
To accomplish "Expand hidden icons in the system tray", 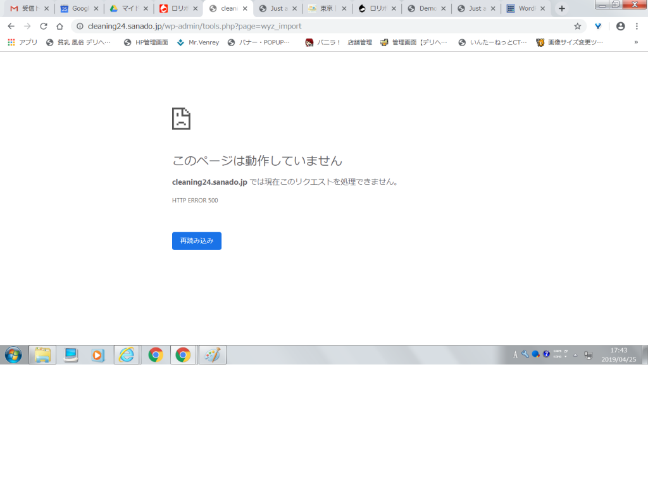I will tap(575, 354).
